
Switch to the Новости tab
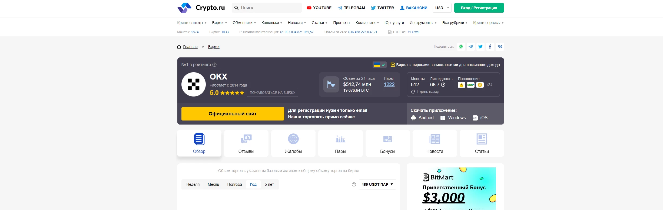tap(435, 143)
